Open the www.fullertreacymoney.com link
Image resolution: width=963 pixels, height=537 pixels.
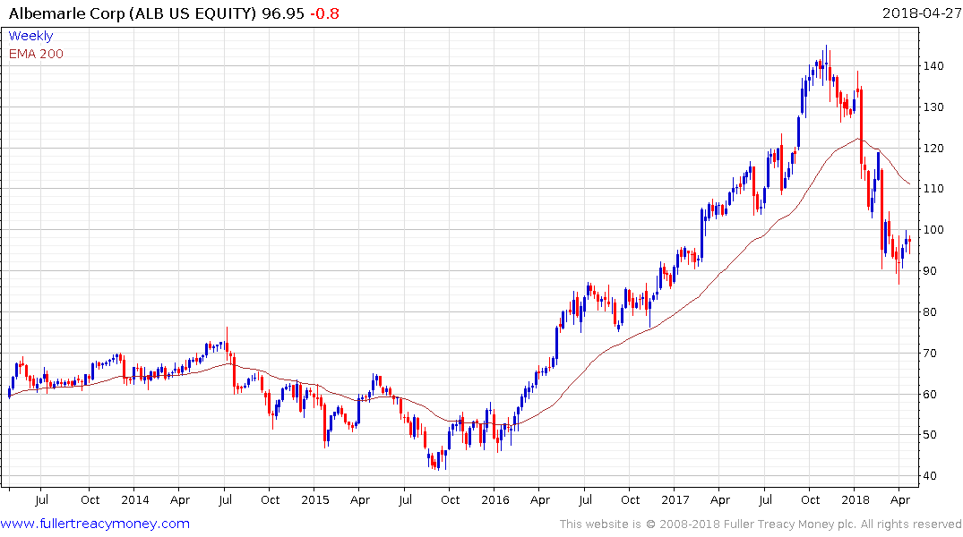pyautogui.click(x=95, y=524)
